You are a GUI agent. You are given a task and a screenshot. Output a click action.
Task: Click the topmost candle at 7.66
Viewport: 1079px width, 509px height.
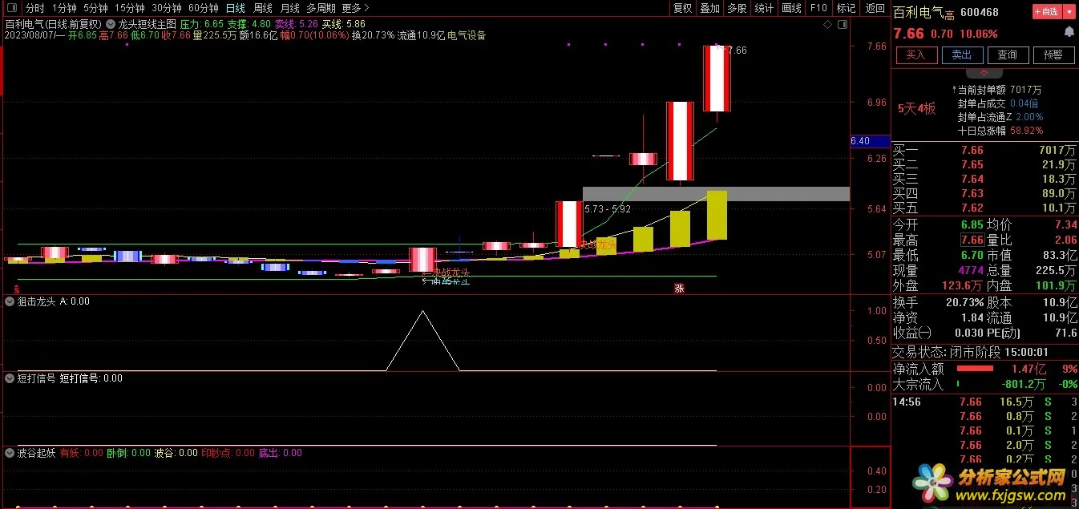[x=717, y=79]
